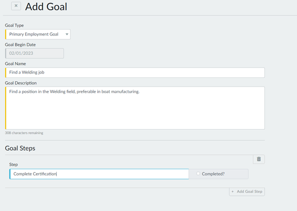297x211 pixels.
Task: Click the Goal Type label
Action: pos(14,25)
